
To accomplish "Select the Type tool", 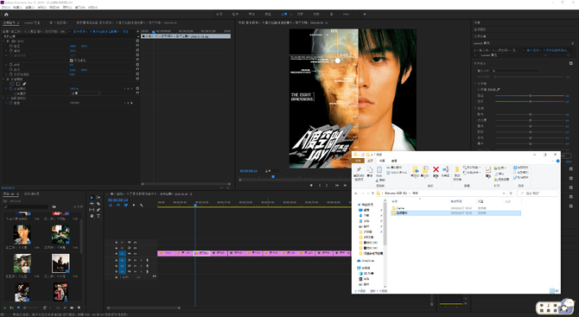I will [x=99, y=216].
